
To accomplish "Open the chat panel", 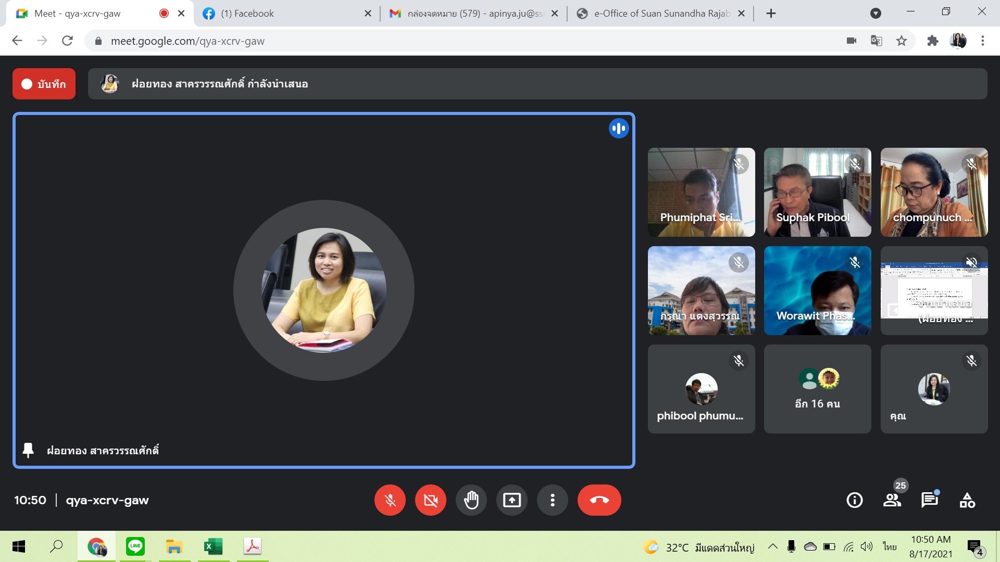I will click(929, 500).
